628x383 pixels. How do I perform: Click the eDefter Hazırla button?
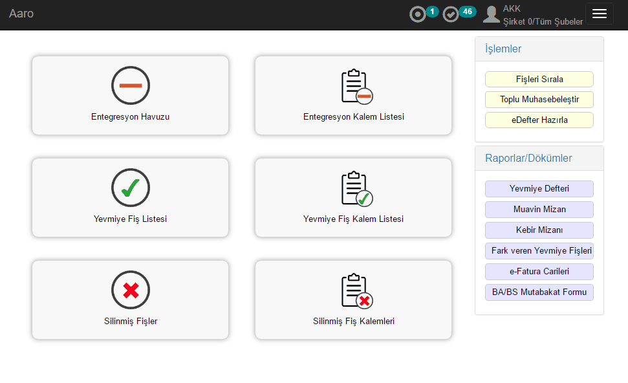[x=539, y=120]
